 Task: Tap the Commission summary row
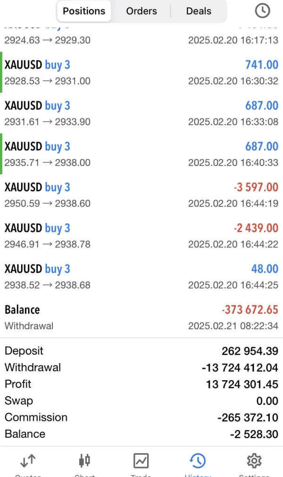[141, 417]
